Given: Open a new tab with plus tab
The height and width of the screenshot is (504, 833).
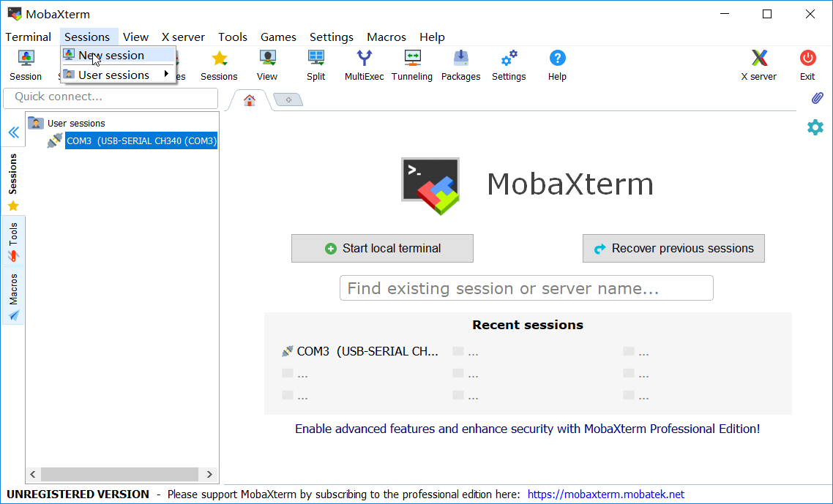Looking at the screenshot, I should click(288, 99).
